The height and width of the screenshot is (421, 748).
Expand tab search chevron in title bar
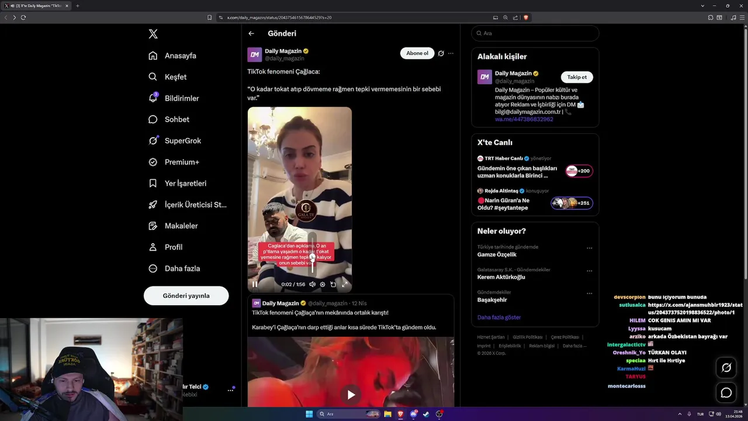click(x=702, y=6)
